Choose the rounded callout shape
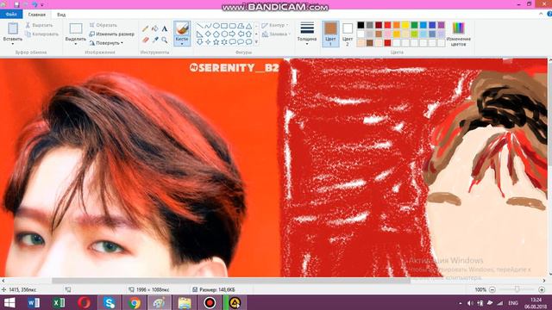The width and height of the screenshot is (552, 310). 232,42
